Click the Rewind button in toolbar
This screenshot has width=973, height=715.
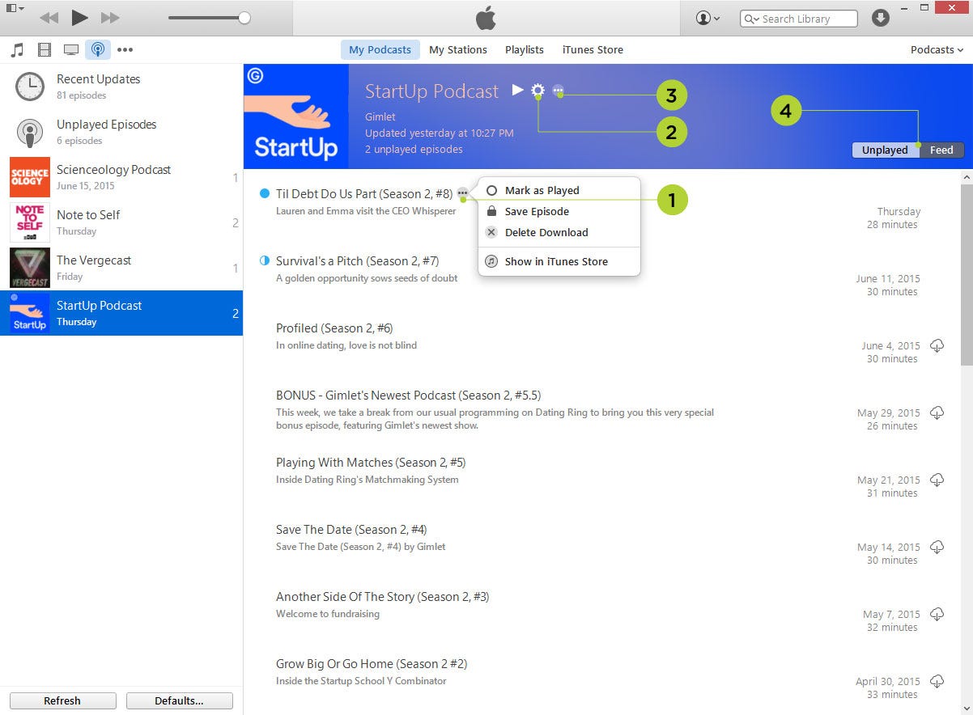(x=49, y=18)
